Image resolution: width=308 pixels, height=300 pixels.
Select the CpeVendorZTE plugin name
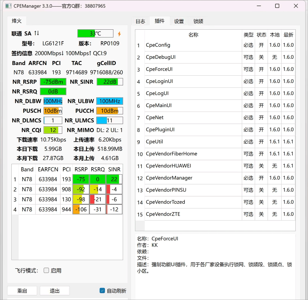(x=163, y=214)
